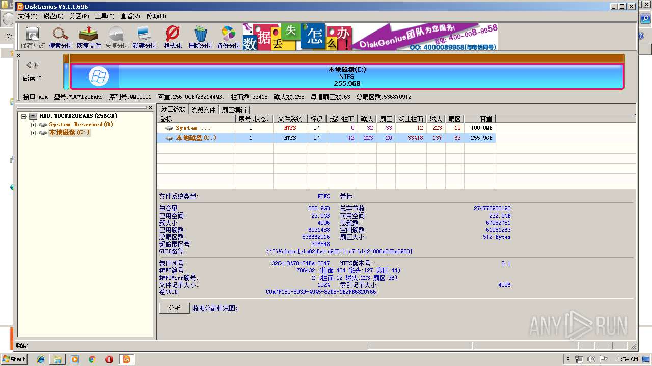The height and width of the screenshot is (366, 652).
Task: Click the GUID path volume value
Action: coord(339,251)
